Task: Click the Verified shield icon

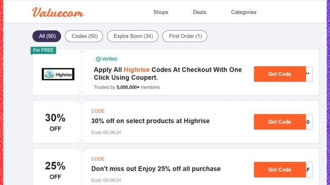Action: [x=98, y=59]
